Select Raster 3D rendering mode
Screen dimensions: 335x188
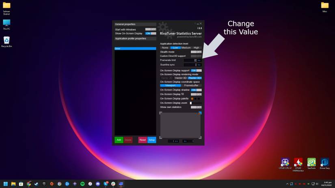195,78
